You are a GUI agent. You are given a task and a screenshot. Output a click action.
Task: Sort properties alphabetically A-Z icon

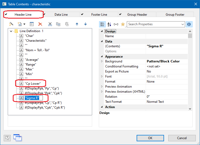click(109, 24)
